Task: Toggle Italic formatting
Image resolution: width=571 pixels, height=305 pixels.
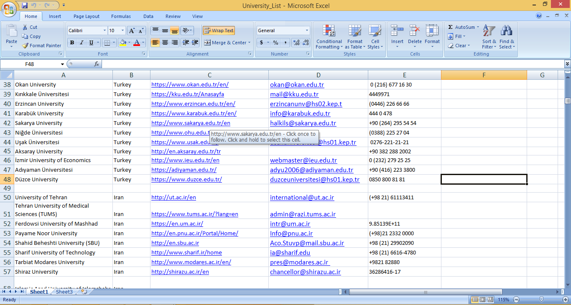Action: coord(82,43)
